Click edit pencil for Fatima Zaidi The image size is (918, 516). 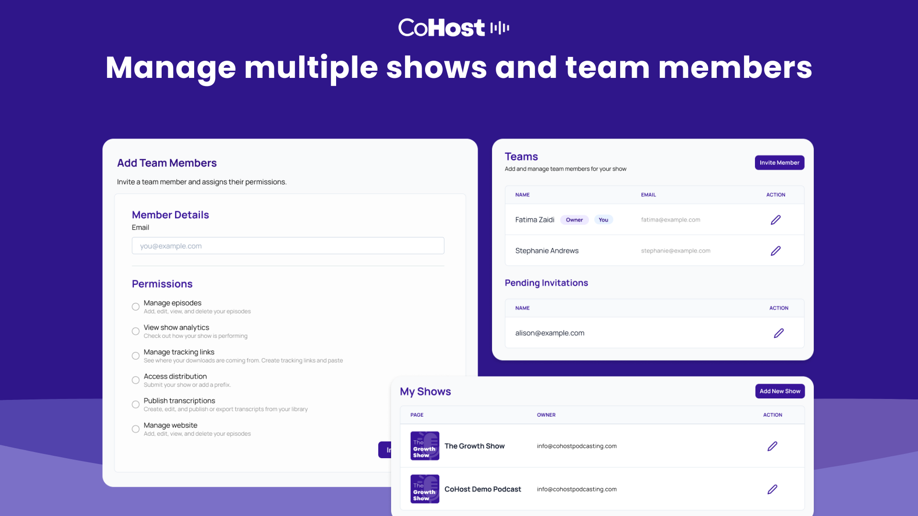pyautogui.click(x=776, y=220)
